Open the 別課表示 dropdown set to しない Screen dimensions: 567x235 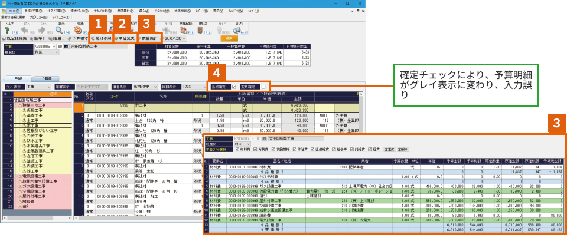click(194, 87)
